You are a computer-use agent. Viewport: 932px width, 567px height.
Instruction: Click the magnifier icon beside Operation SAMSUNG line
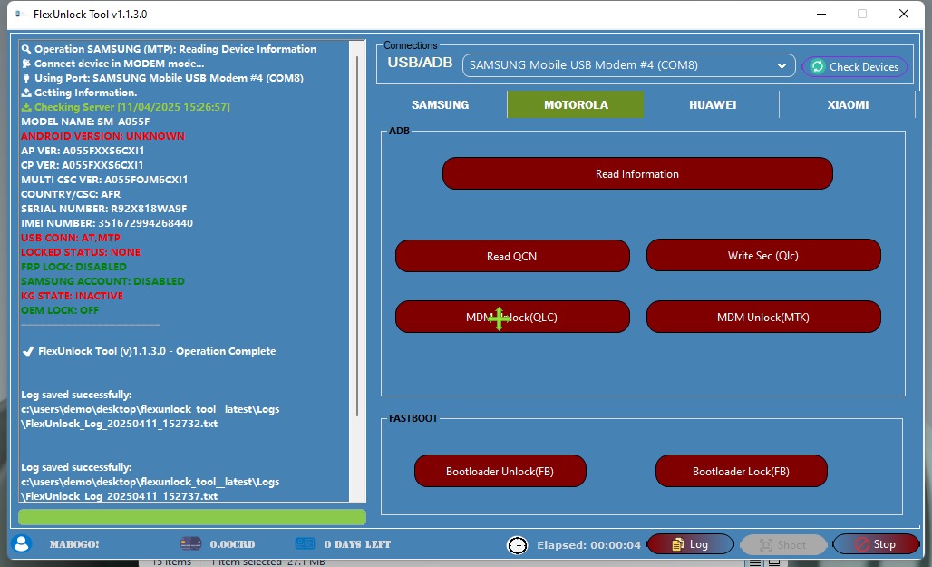(27, 49)
